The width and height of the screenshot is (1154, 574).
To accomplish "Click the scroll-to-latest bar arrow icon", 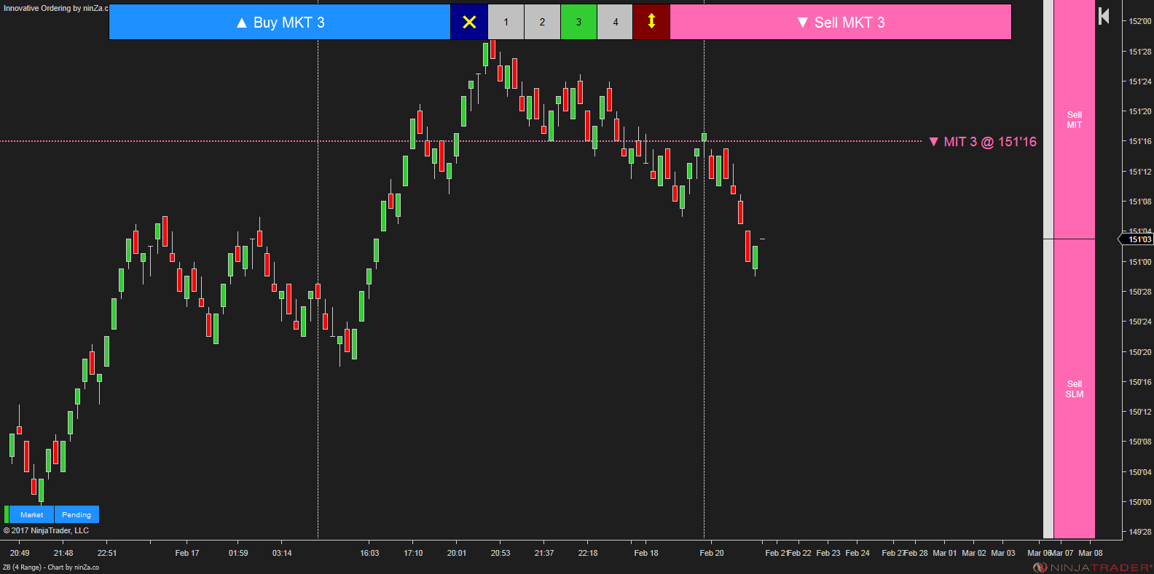I will click(1104, 16).
